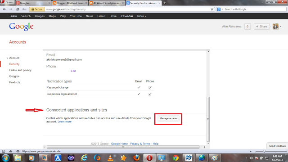Click the key password wand icon
288x162 pixels.
[x=24, y=9]
